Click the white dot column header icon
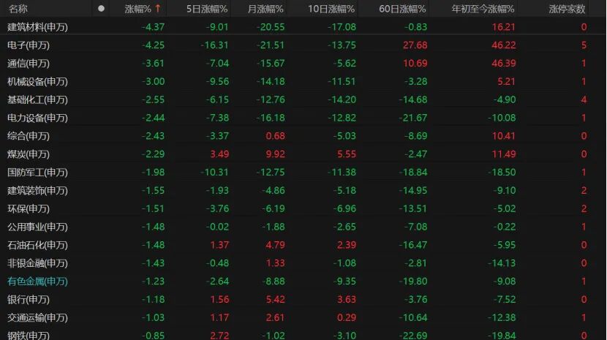Image resolution: width=607 pixels, height=340 pixels. (101, 9)
